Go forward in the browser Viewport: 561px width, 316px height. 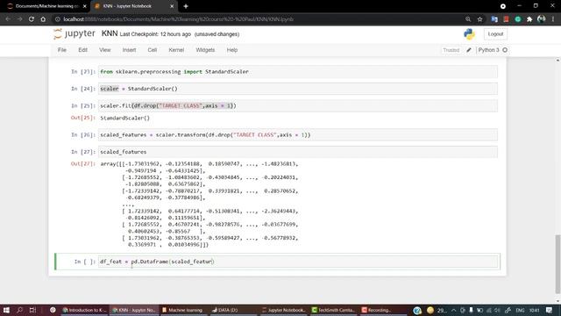point(19,19)
